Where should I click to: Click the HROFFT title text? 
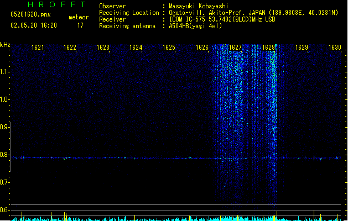pos(56,4)
